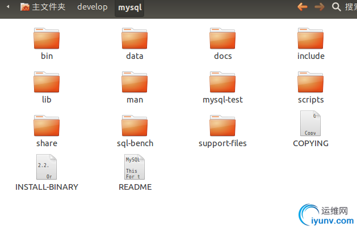Open the scripts folder icon

(x=310, y=82)
